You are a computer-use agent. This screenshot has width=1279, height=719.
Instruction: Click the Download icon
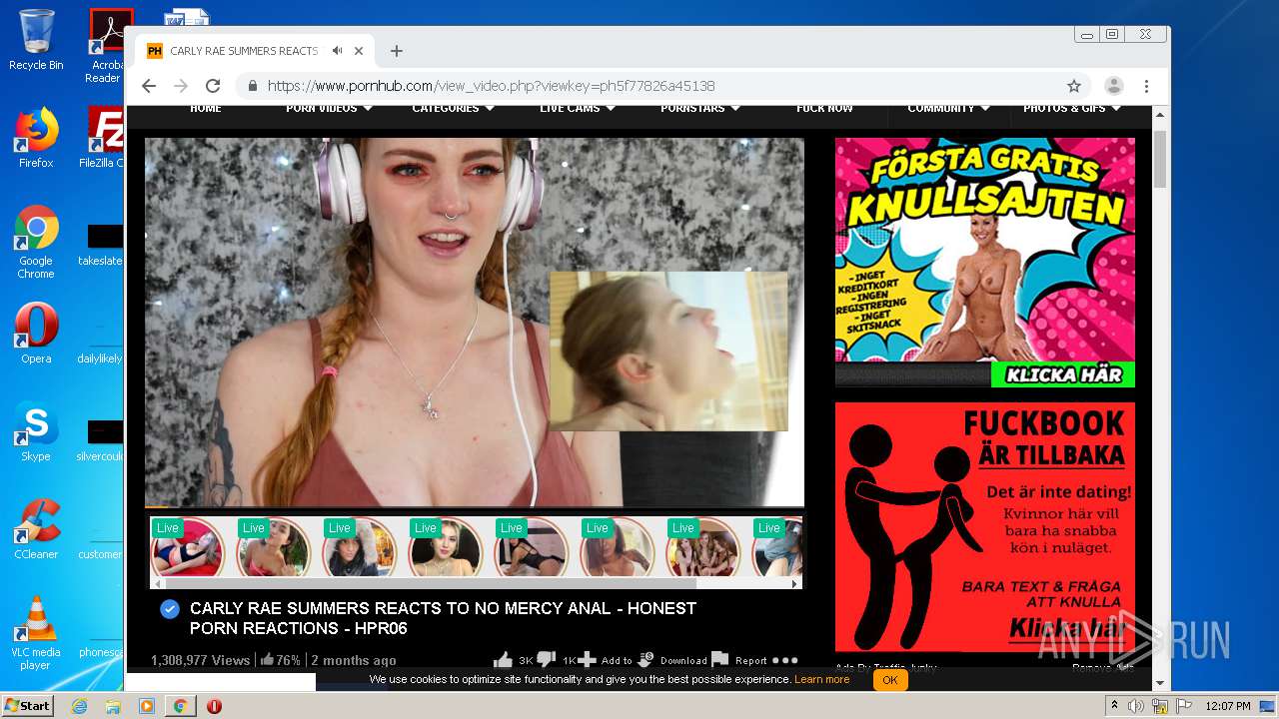pos(645,660)
